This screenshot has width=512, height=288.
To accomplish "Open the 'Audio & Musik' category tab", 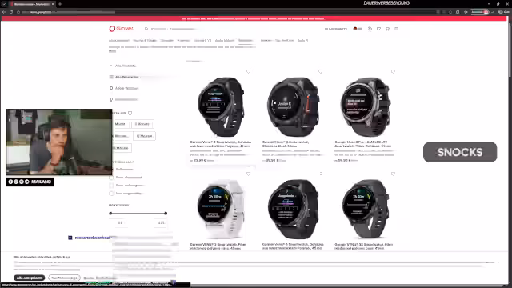I will (225, 41).
